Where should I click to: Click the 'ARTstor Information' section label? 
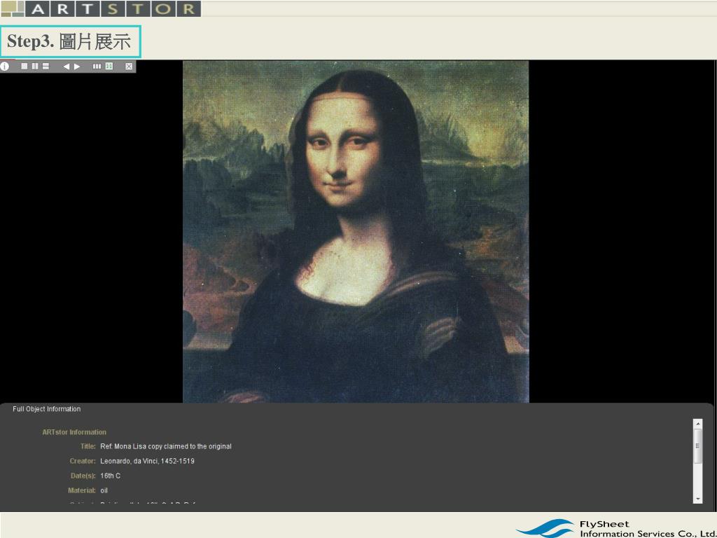74,432
